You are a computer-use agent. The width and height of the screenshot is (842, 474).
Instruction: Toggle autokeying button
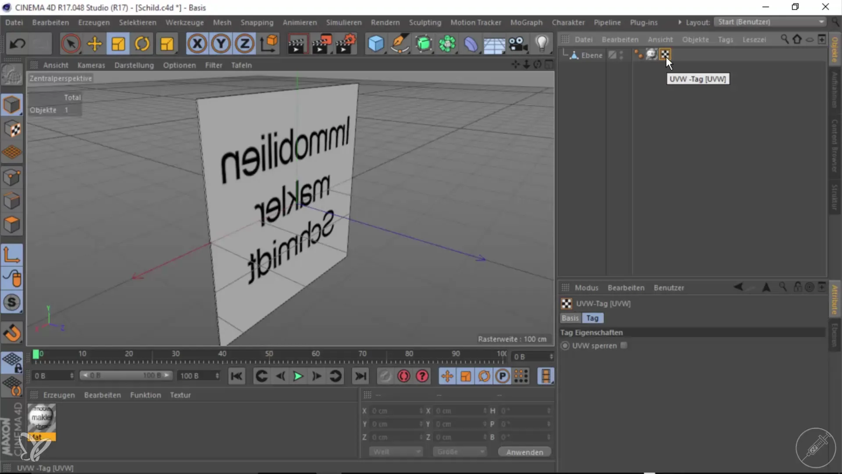point(403,376)
